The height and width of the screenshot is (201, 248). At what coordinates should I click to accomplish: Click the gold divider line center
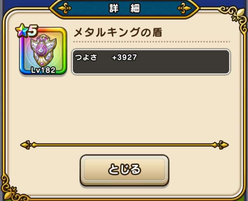tap(124, 145)
